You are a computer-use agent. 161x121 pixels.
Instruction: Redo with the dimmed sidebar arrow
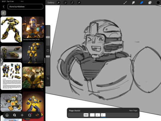click(48, 83)
